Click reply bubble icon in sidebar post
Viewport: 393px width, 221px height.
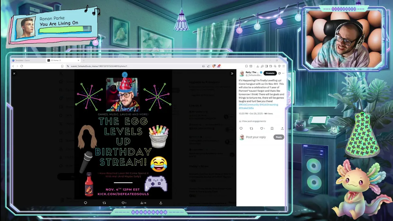point(241,129)
